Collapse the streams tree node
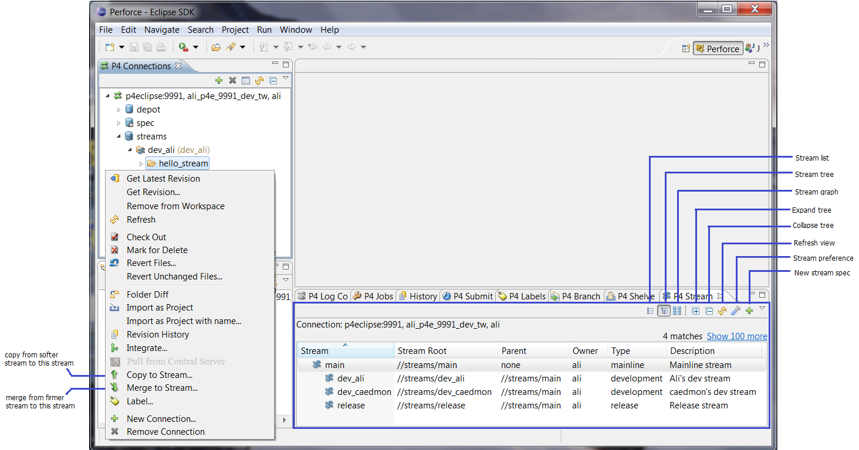 [x=119, y=137]
